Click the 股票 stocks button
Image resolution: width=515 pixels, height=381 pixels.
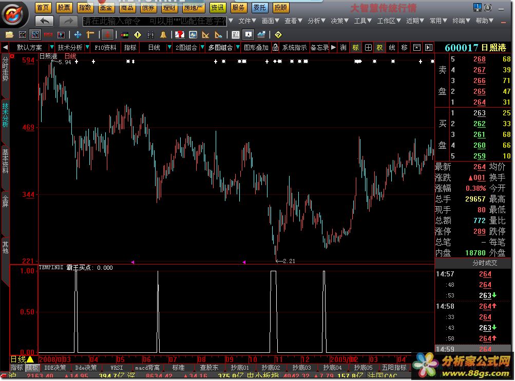64,7
